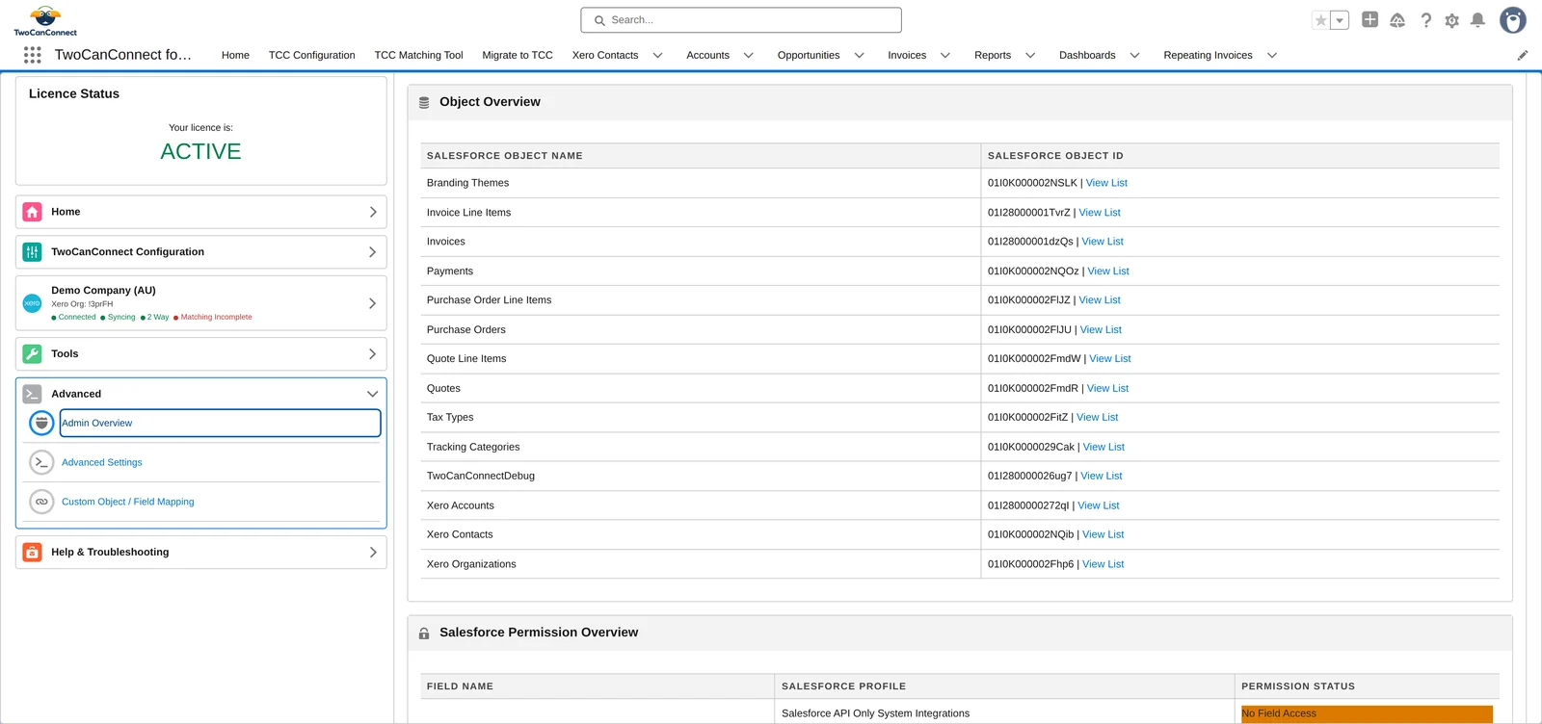Click the edit navigation pencil icon

point(1523,56)
